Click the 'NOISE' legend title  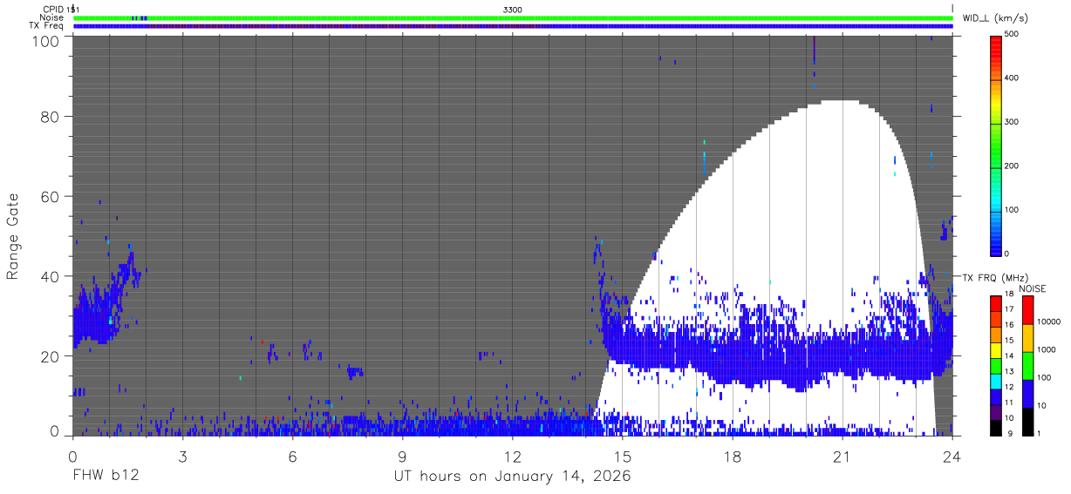1031,289
